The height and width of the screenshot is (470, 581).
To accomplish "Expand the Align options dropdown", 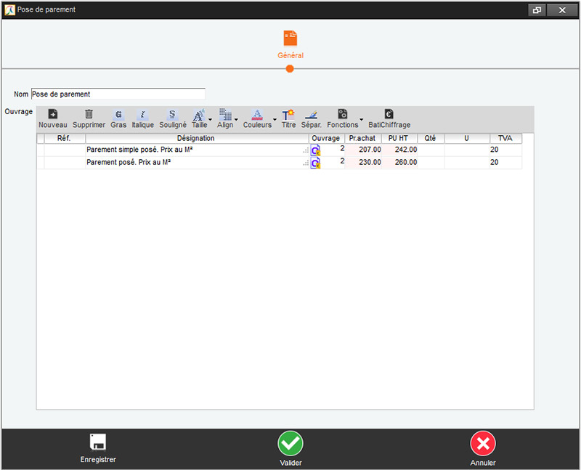I will (236, 120).
